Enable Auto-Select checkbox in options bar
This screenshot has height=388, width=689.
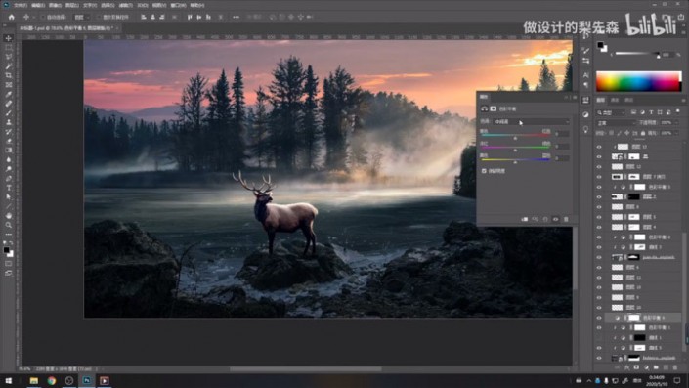click(x=43, y=18)
